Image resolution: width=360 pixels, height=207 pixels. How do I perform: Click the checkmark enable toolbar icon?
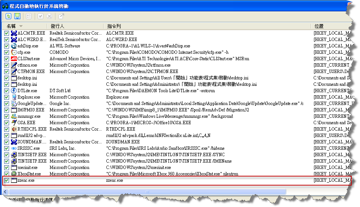(40, 16)
